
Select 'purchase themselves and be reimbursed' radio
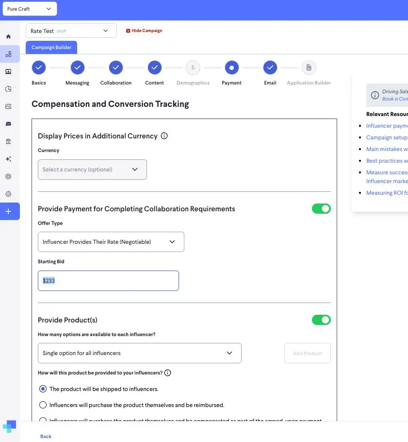coord(43,405)
